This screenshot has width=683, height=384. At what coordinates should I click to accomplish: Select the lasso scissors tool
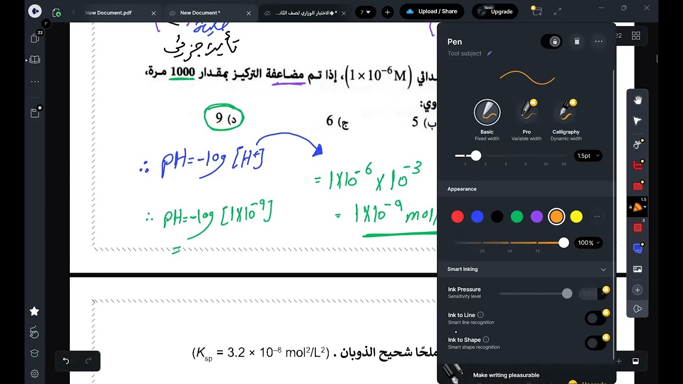tap(638, 144)
